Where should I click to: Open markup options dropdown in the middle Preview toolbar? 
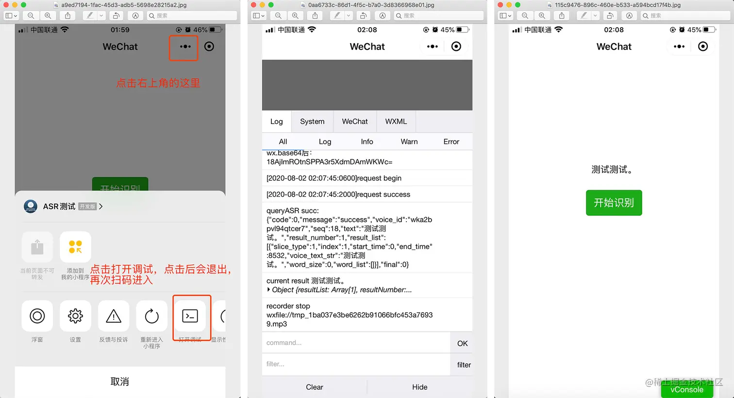click(x=348, y=16)
